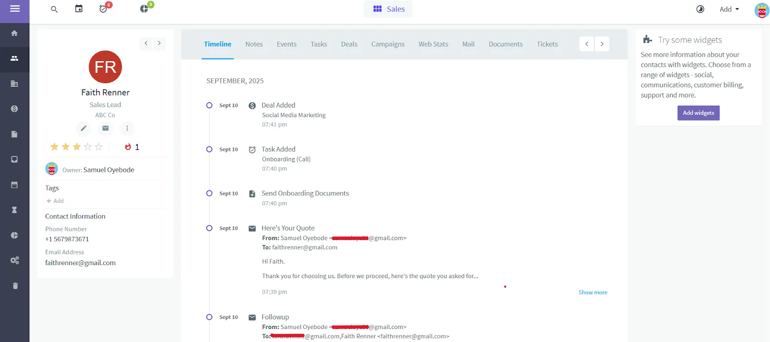Open the Onboarding (Call) task entry
Screen dimensions: 770x342
point(286,159)
